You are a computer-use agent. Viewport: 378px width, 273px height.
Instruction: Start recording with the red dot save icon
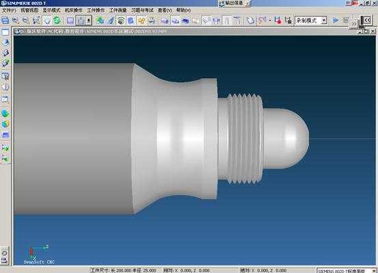(x=278, y=21)
